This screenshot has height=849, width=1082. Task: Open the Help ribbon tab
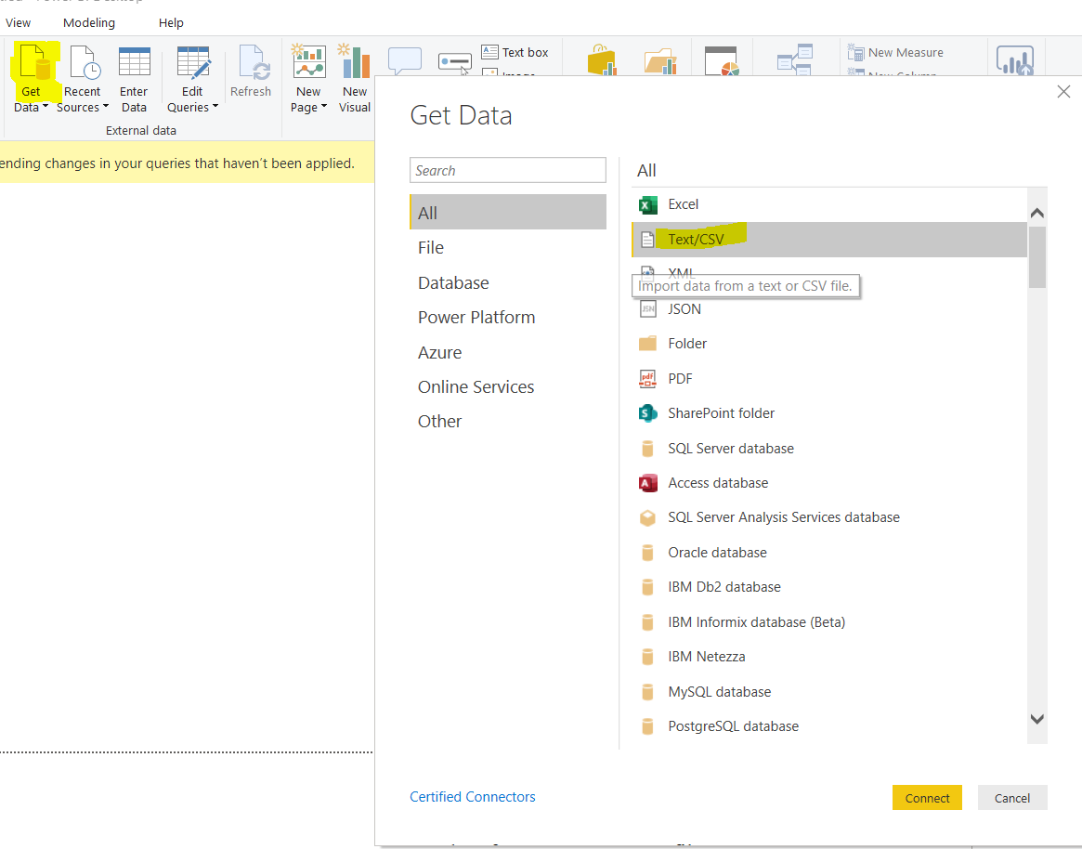pos(171,22)
